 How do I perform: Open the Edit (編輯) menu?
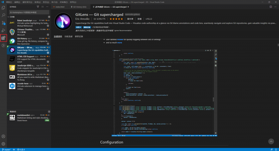point(17,2)
